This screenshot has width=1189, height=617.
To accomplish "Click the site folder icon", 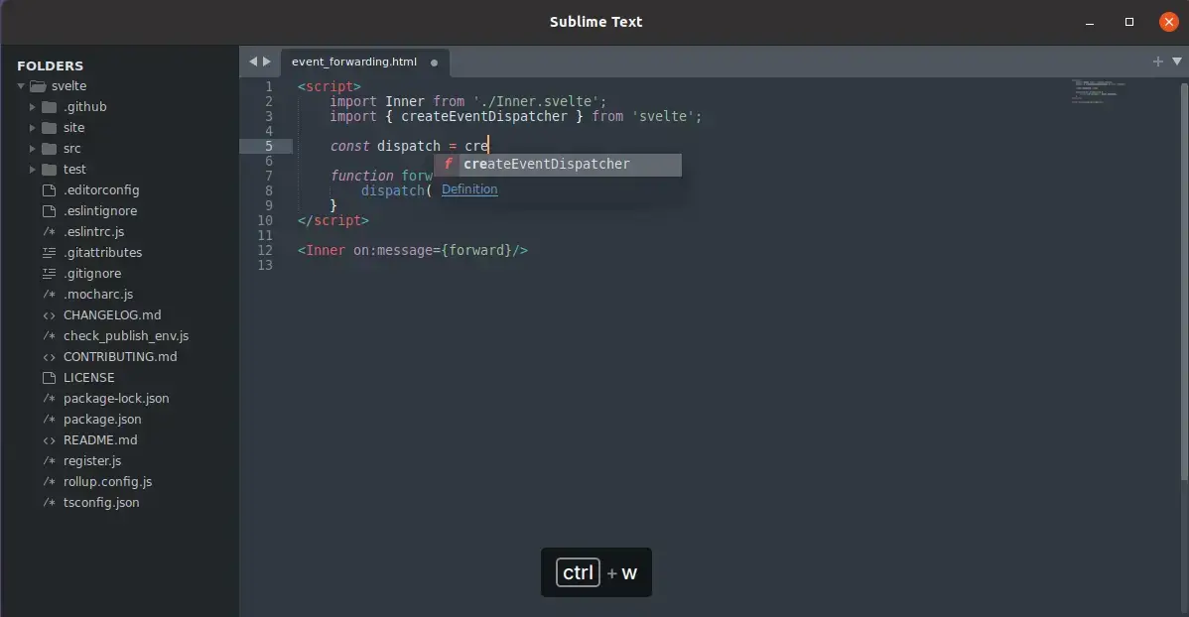I will coord(50,128).
